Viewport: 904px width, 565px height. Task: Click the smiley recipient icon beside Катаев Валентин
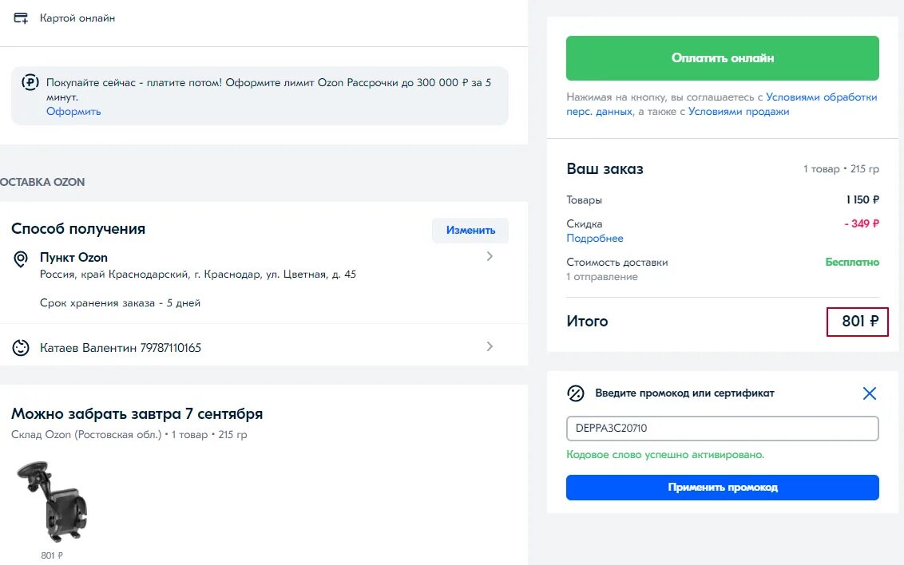21,348
